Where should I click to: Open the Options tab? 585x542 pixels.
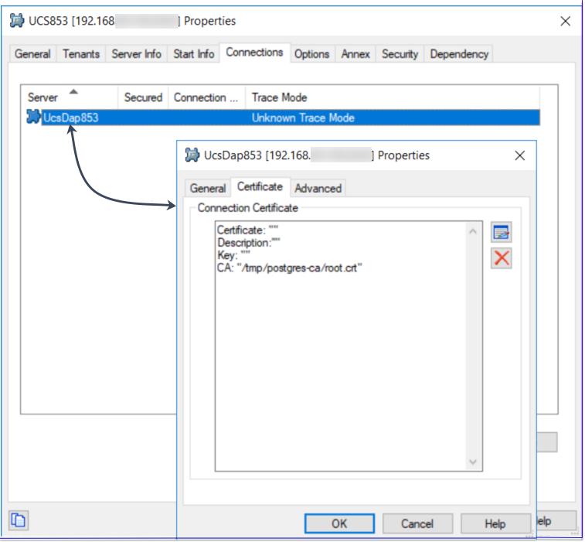click(x=312, y=54)
